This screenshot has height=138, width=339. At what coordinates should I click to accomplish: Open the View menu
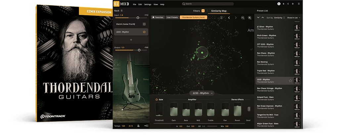pos(156,4)
